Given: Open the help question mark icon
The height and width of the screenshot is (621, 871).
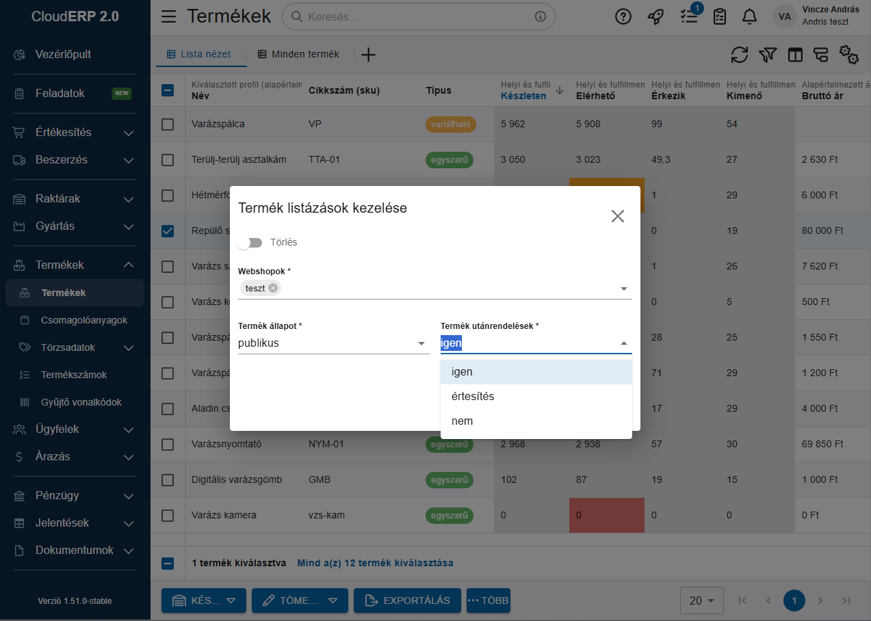Looking at the screenshot, I should [623, 16].
